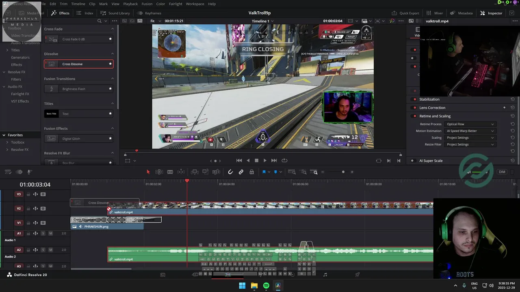Play the timeline forward
Image resolution: width=520 pixels, height=292 pixels.
click(x=265, y=161)
